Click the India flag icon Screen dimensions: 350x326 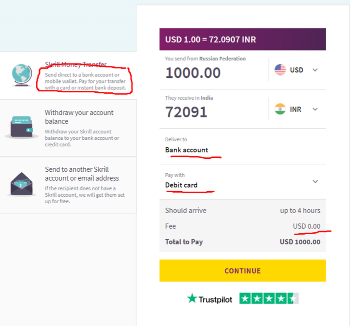coord(280,109)
